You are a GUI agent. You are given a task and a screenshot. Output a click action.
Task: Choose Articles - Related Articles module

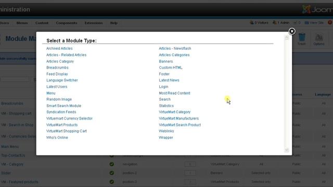[x=66, y=55]
